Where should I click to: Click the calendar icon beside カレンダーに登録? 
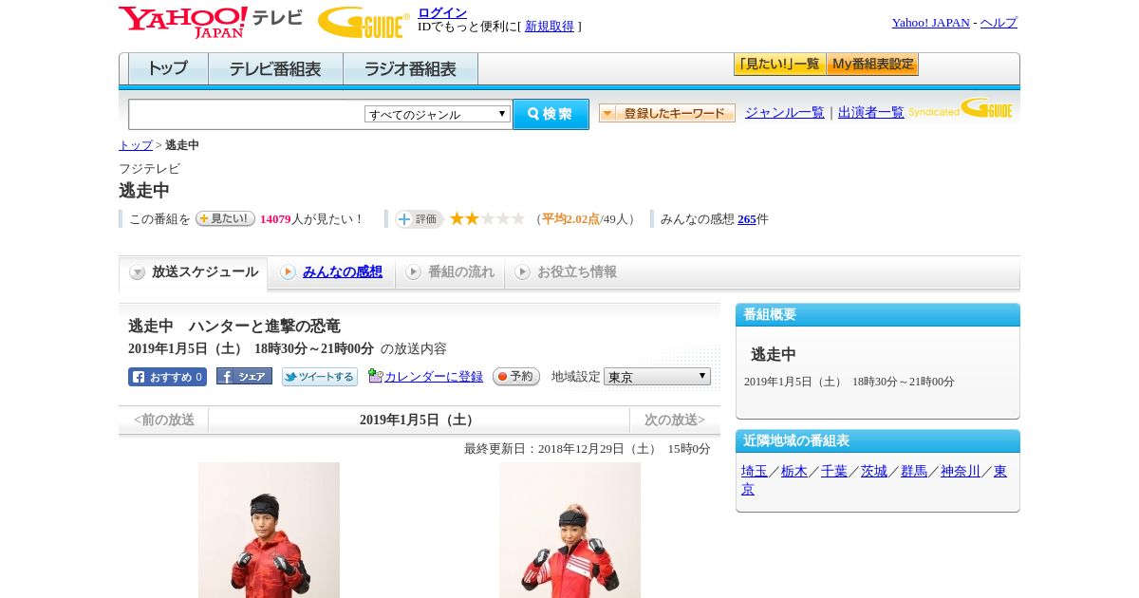coord(375,376)
